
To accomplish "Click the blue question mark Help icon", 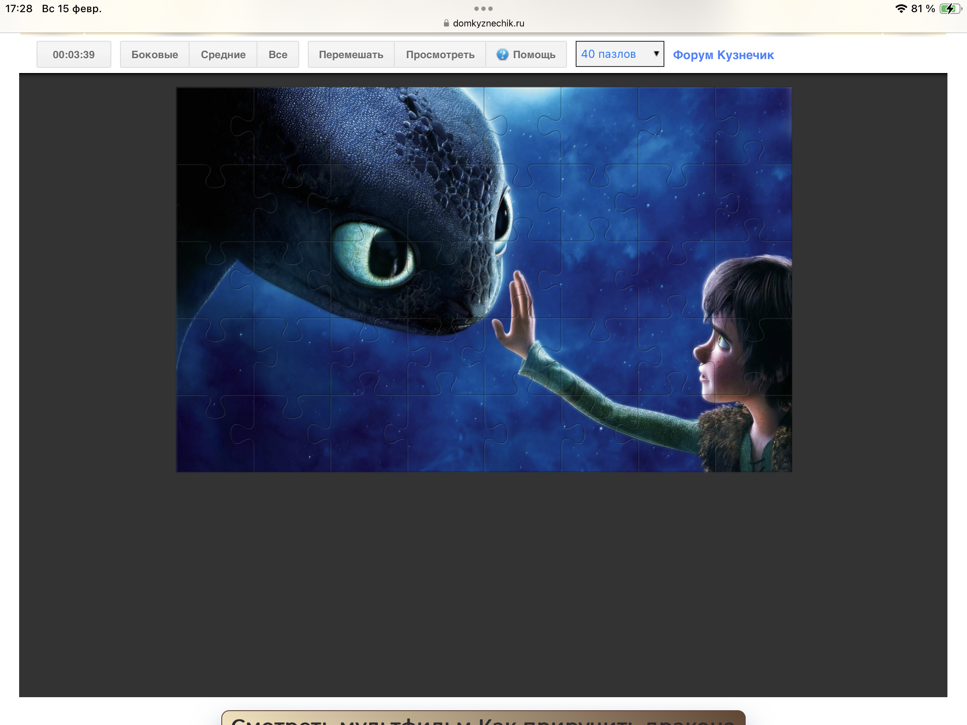I will point(502,54).
